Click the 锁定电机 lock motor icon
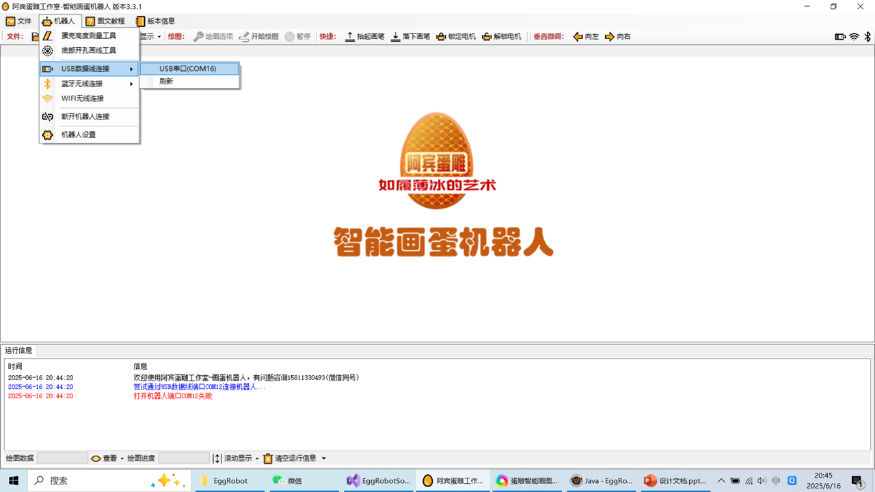Screen dimensions: 875x492 tap(456, 37)
